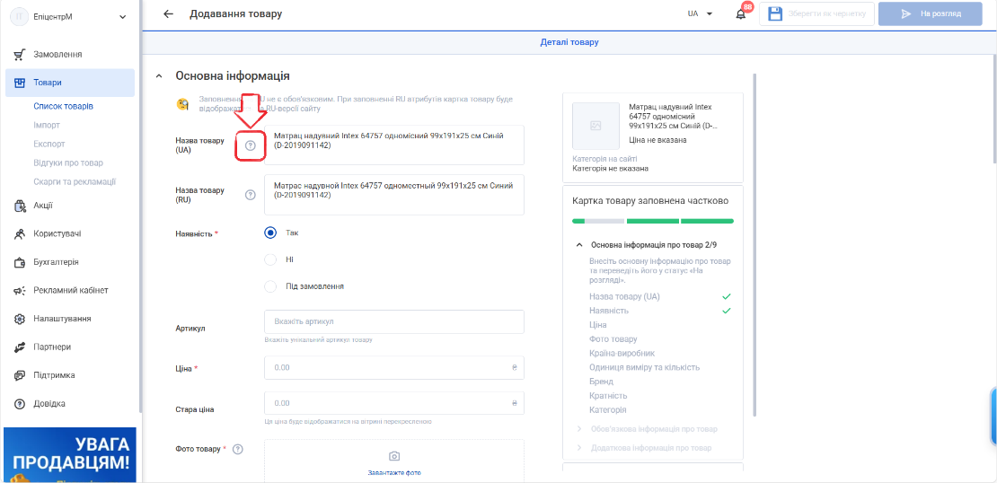997x483 pixels.
Task: Open Експорт submenu item
Action: (x=49, y=145)
